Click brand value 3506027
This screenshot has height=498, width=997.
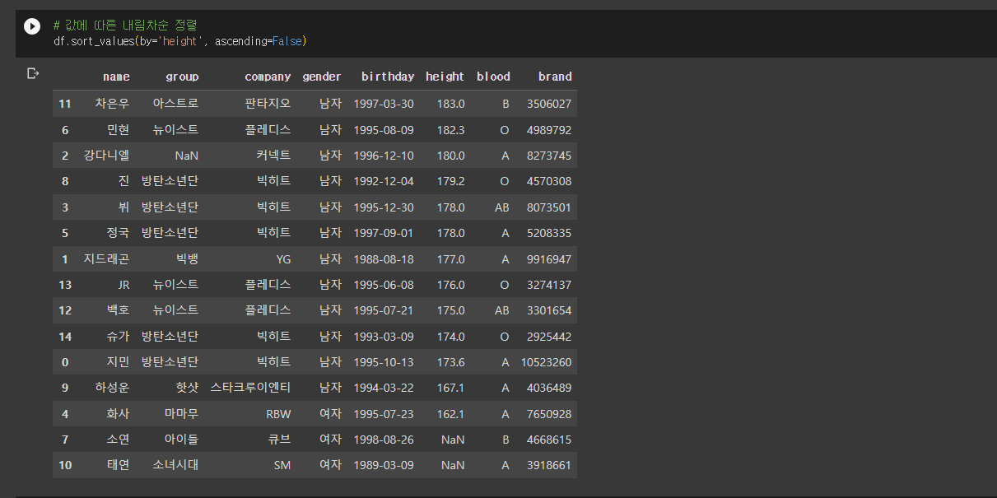(x=549, y=104)
